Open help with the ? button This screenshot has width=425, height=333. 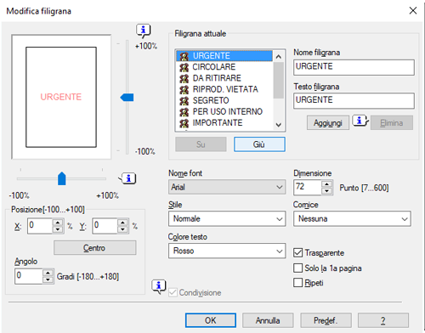click(x=383, y=320)
